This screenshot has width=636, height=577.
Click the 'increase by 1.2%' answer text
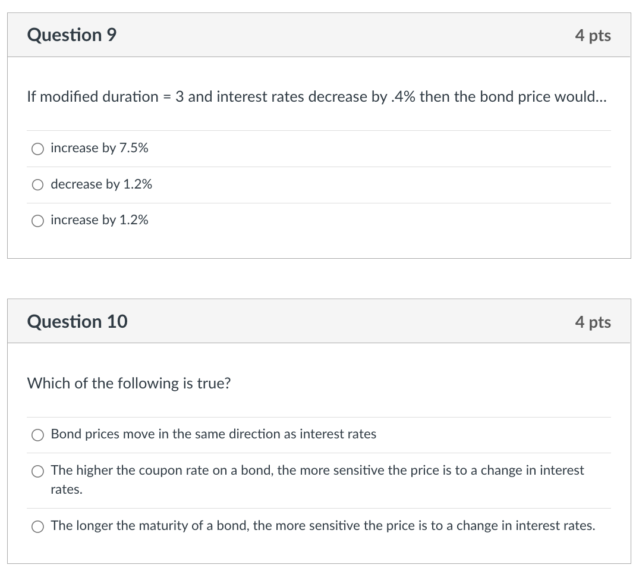click(x=99, y=220)
